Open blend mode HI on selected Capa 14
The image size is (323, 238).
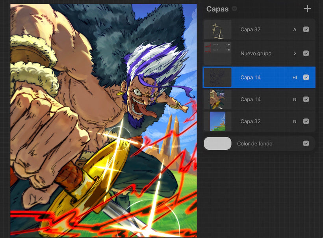[x=295, y=78]
